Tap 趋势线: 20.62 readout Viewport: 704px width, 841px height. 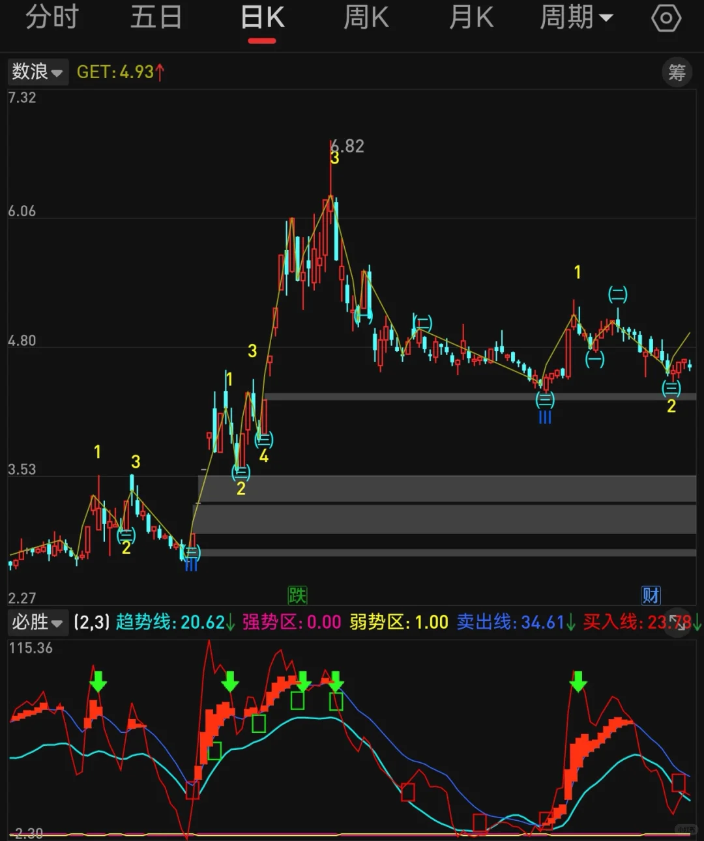click(175, 622)
